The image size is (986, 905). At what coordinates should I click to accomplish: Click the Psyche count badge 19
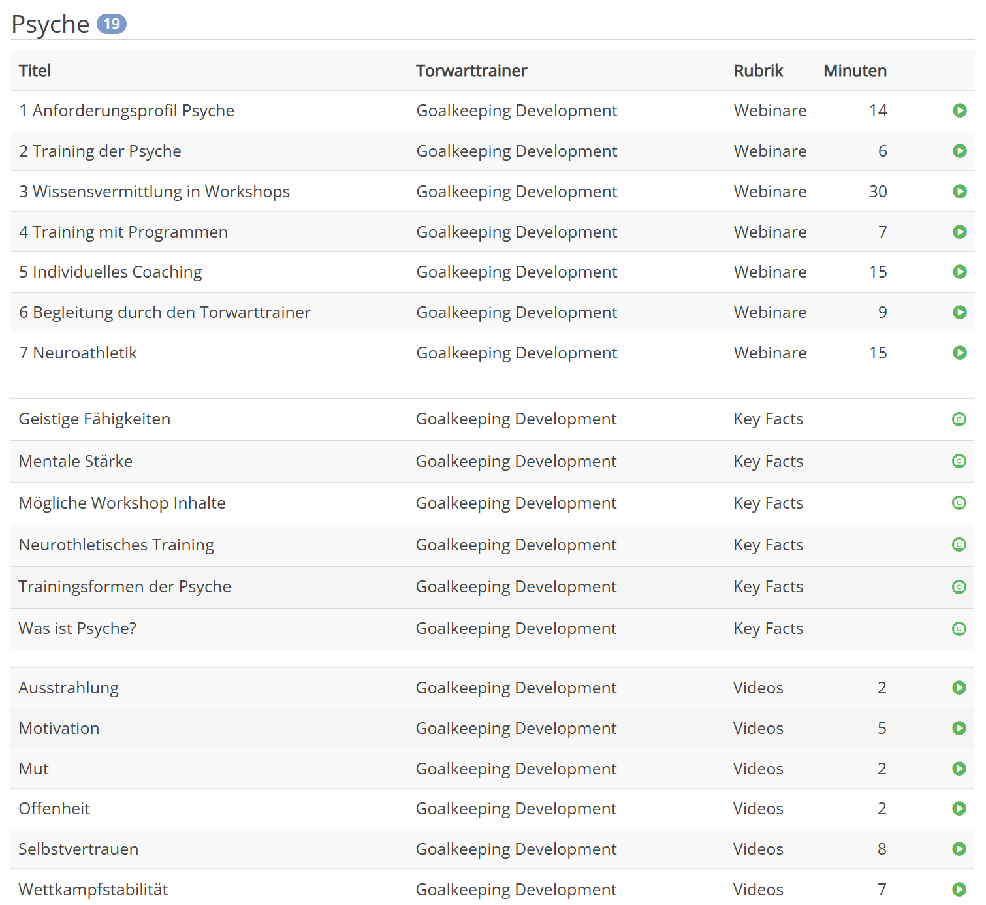112,24
